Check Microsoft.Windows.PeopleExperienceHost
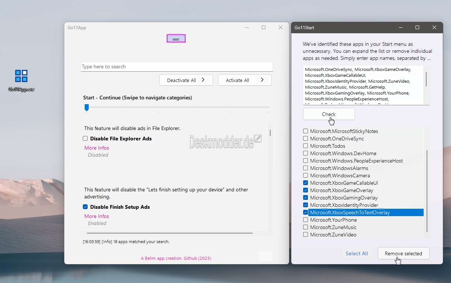The height and width of the screenshot is (283, 451). click(305, 161)
